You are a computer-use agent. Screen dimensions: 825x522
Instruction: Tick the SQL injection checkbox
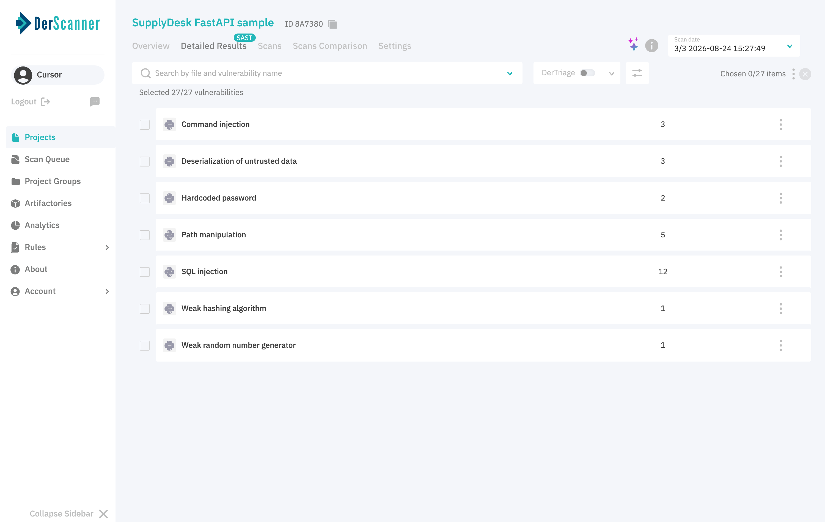tap(145, 272)
